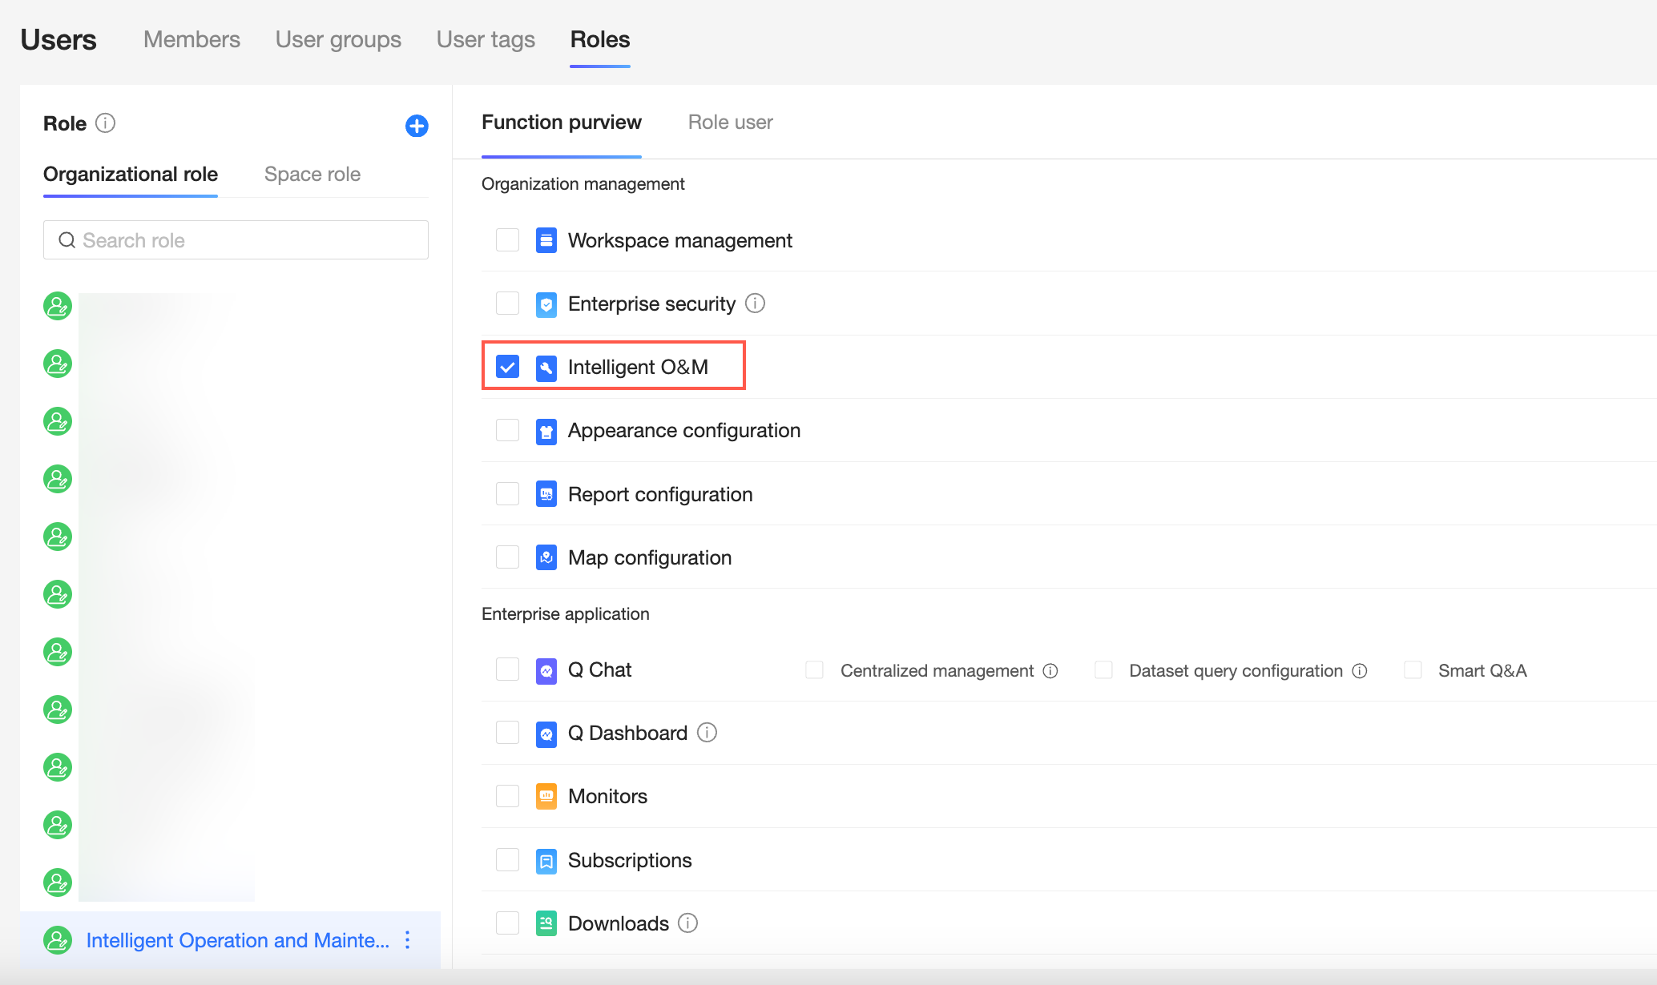Click the info icon beside Enterprise security
Viewport: 1657px width, 985px height.
point(755,304)
